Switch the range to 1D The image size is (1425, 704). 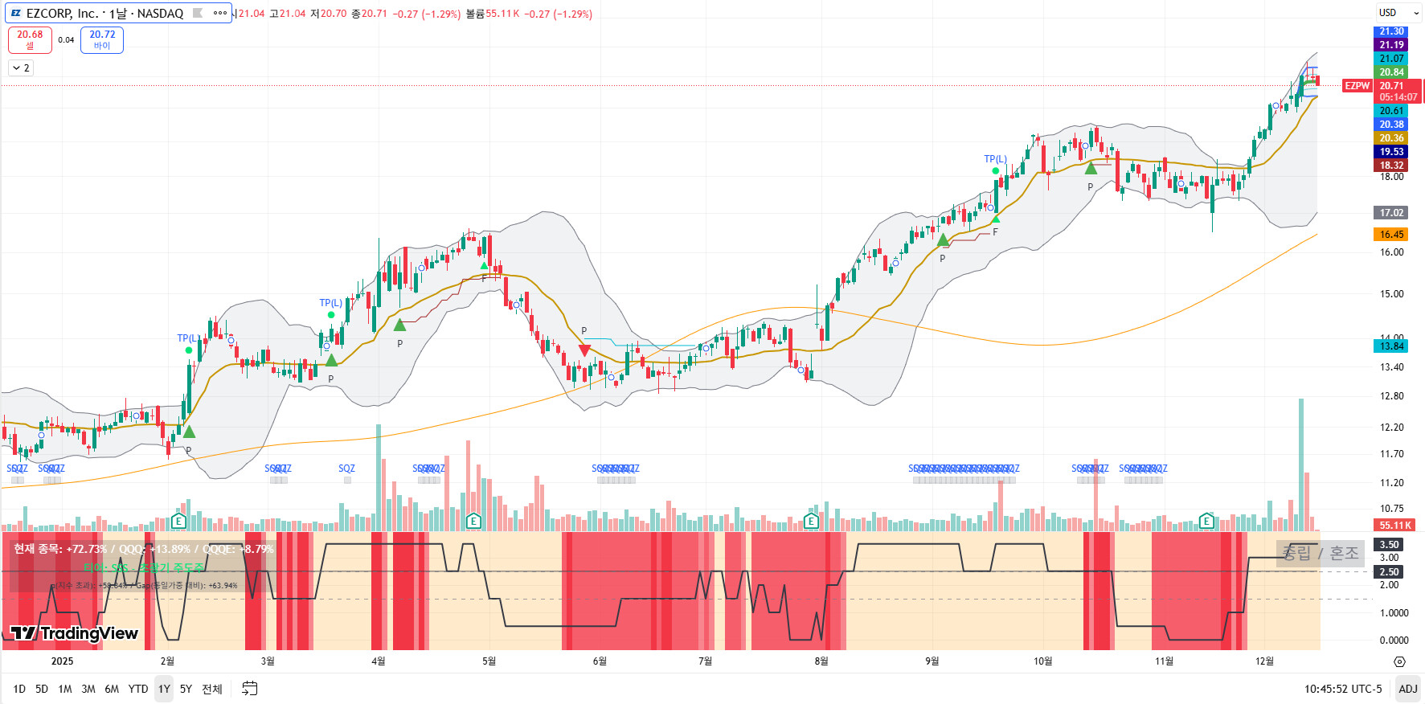click(19, 689)
